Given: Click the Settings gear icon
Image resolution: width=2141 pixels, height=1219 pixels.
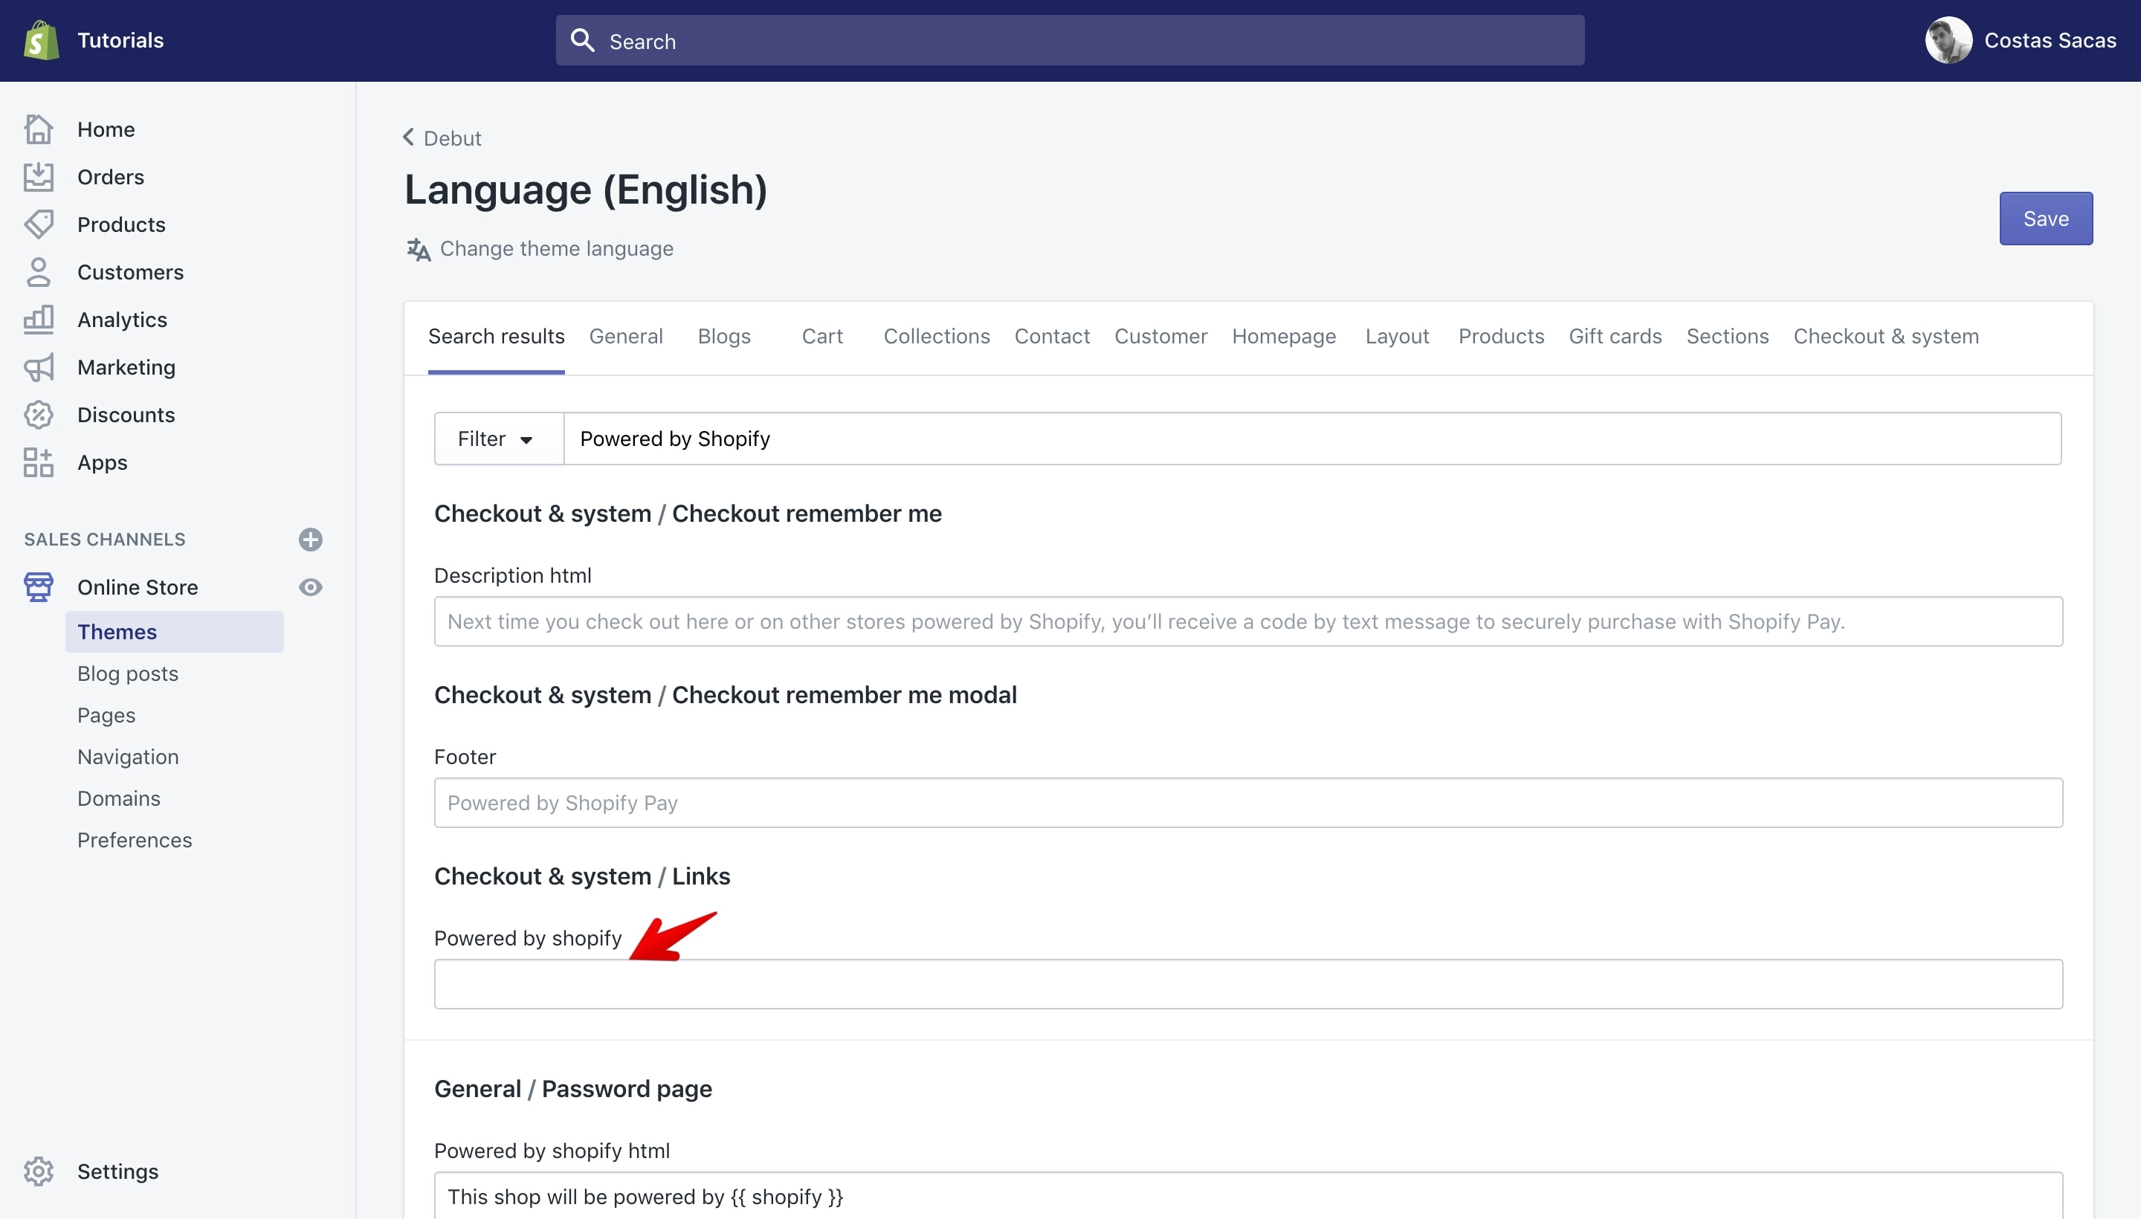Looking at the screenshot, I should pyautogui.click(x=39, y=1171).
